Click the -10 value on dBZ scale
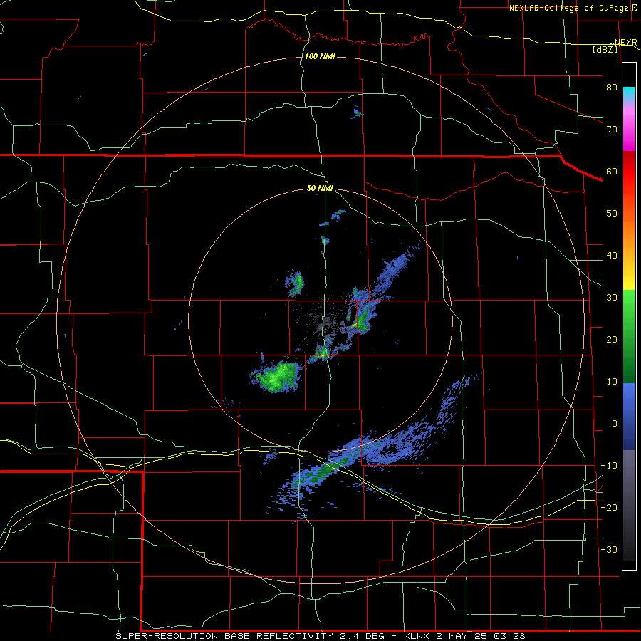The height and width of the screenshot is (641, 641). click(x=609, y=465)
